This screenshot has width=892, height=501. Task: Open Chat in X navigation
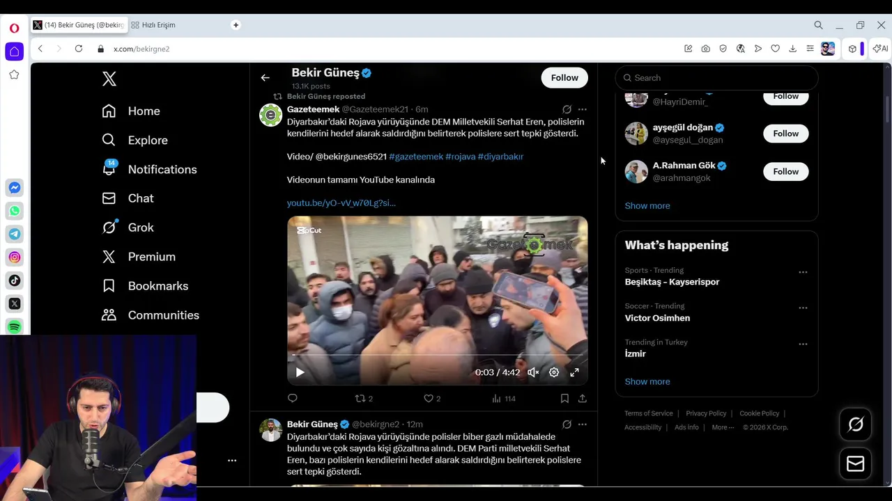point(128,199)
